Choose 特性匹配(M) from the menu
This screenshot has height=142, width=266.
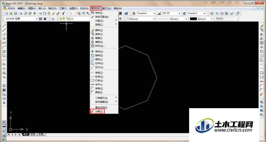tap(104, 17)
